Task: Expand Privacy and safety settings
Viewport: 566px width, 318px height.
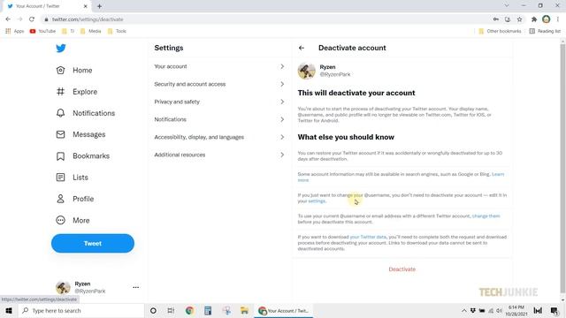Action: coord(219,102)
